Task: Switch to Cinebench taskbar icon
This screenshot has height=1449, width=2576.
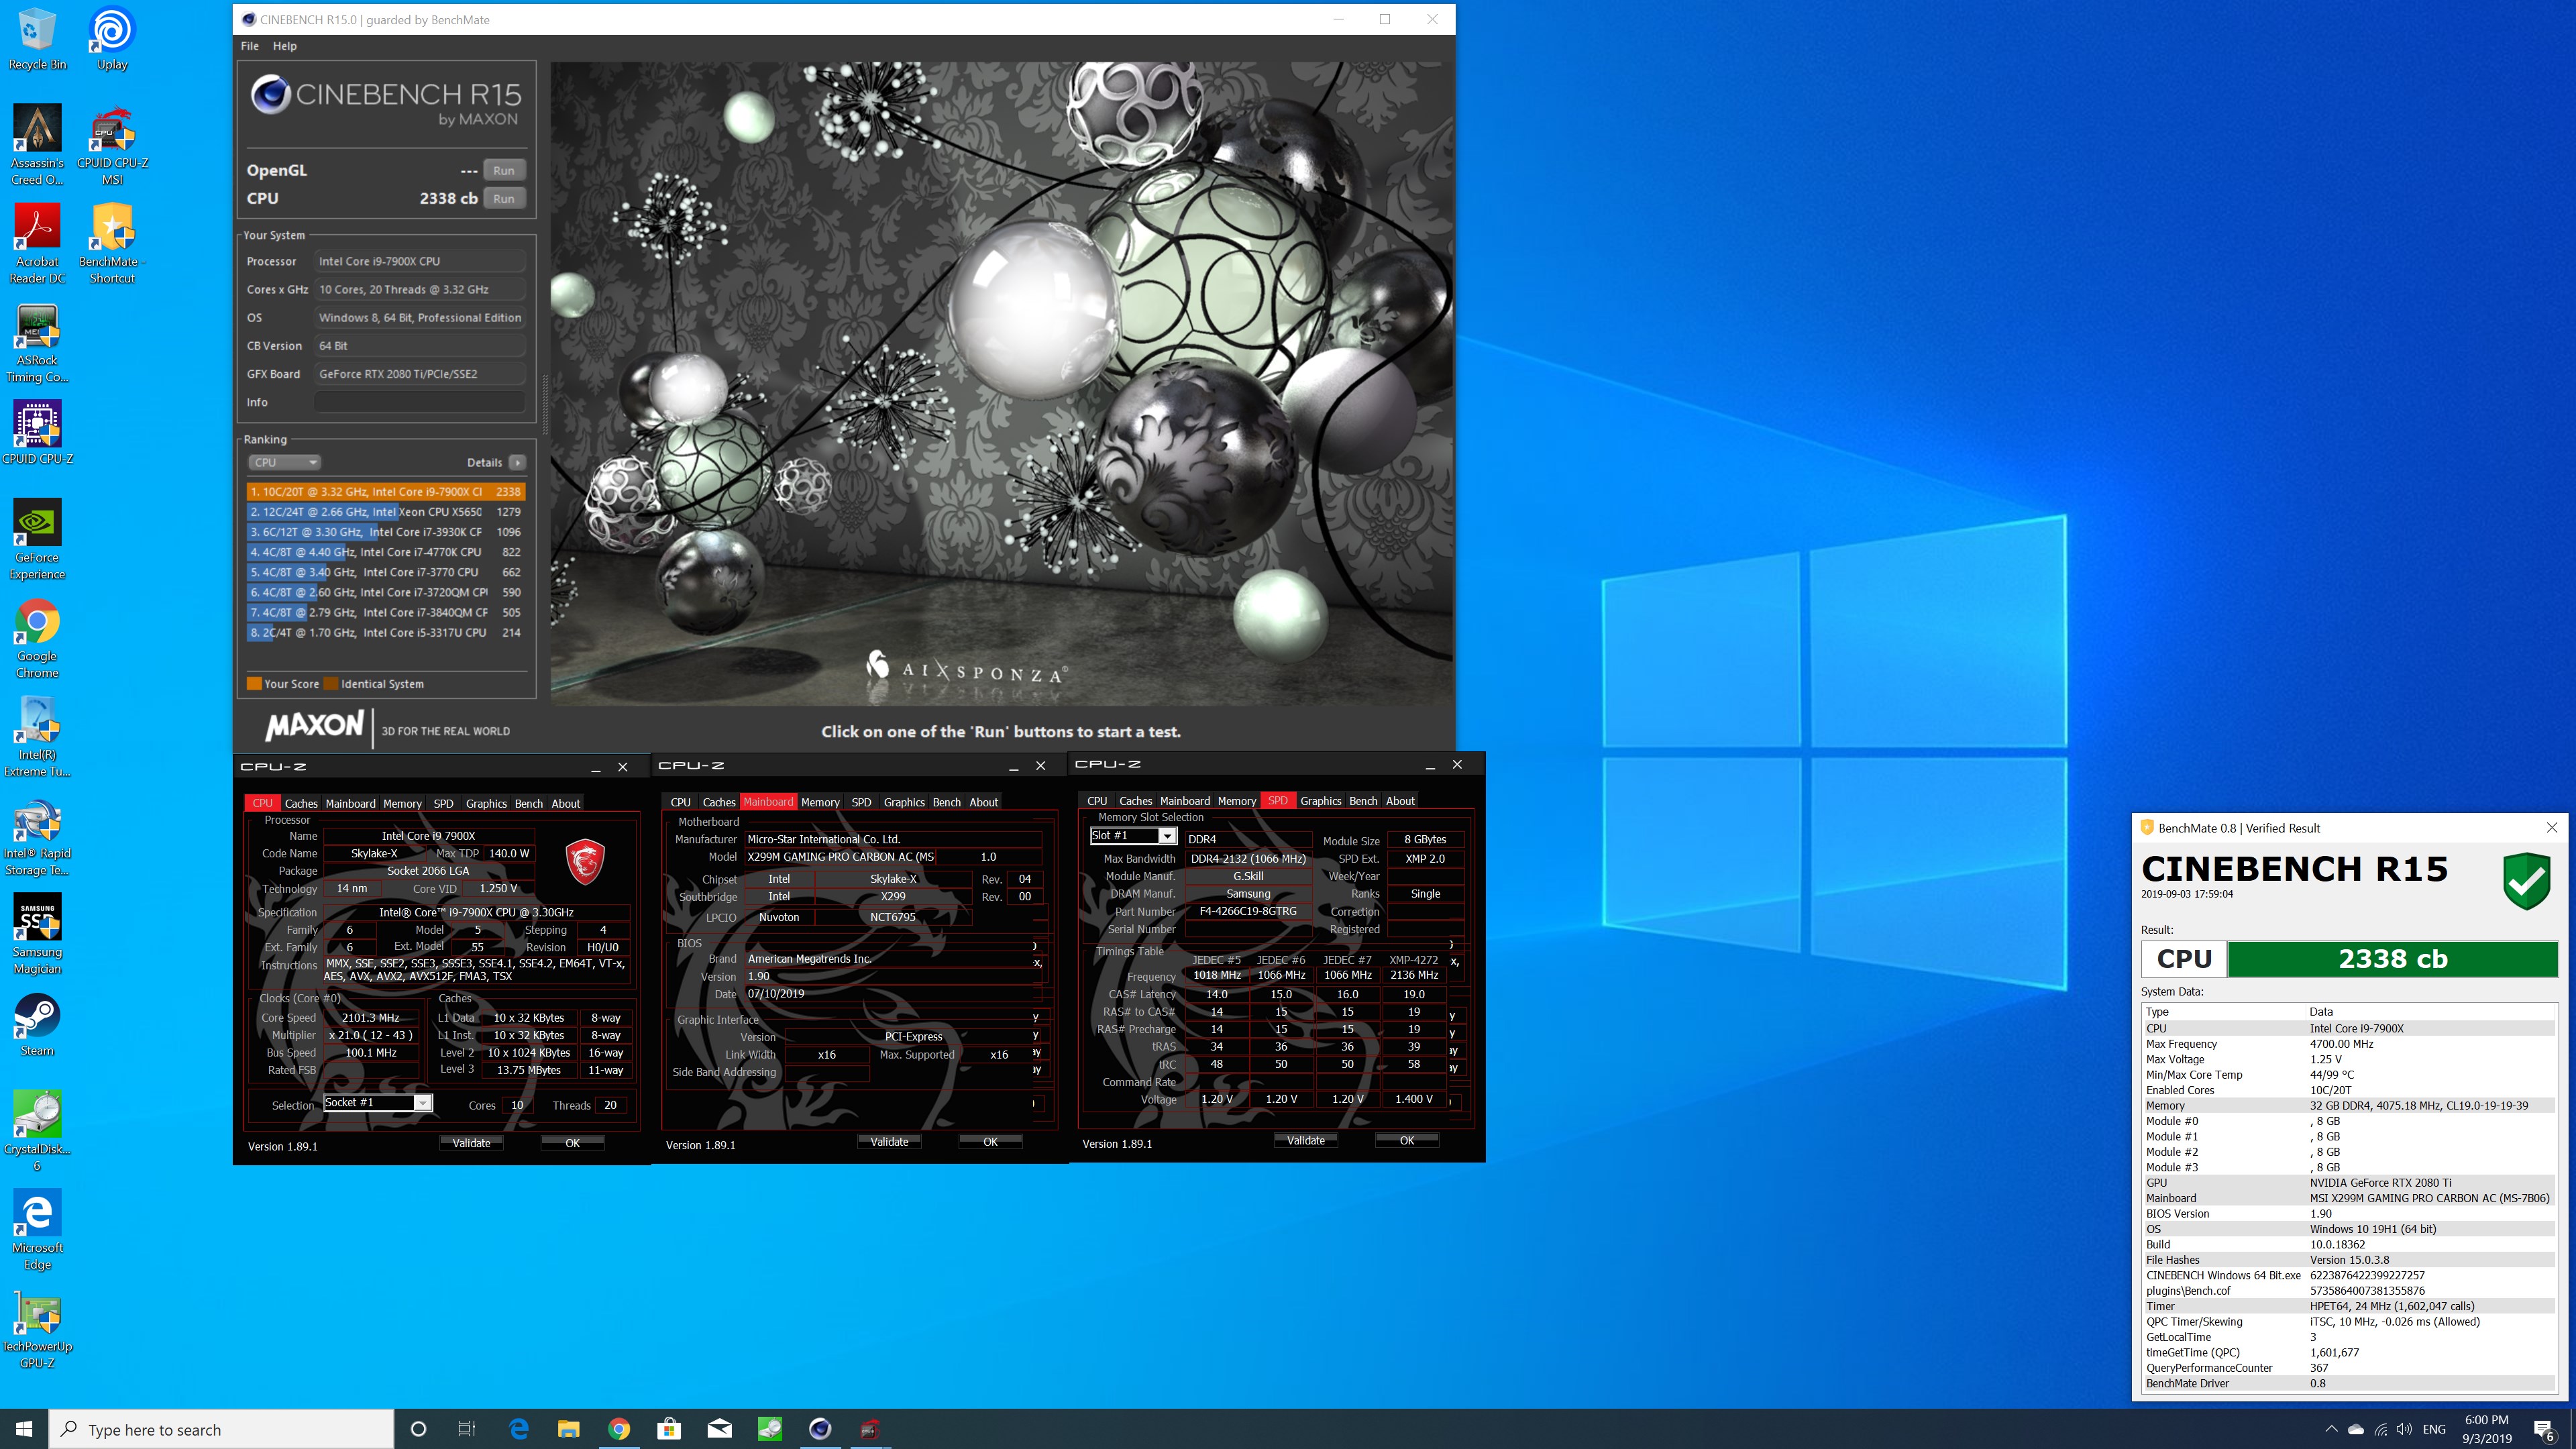Action: click(820, 1429)
